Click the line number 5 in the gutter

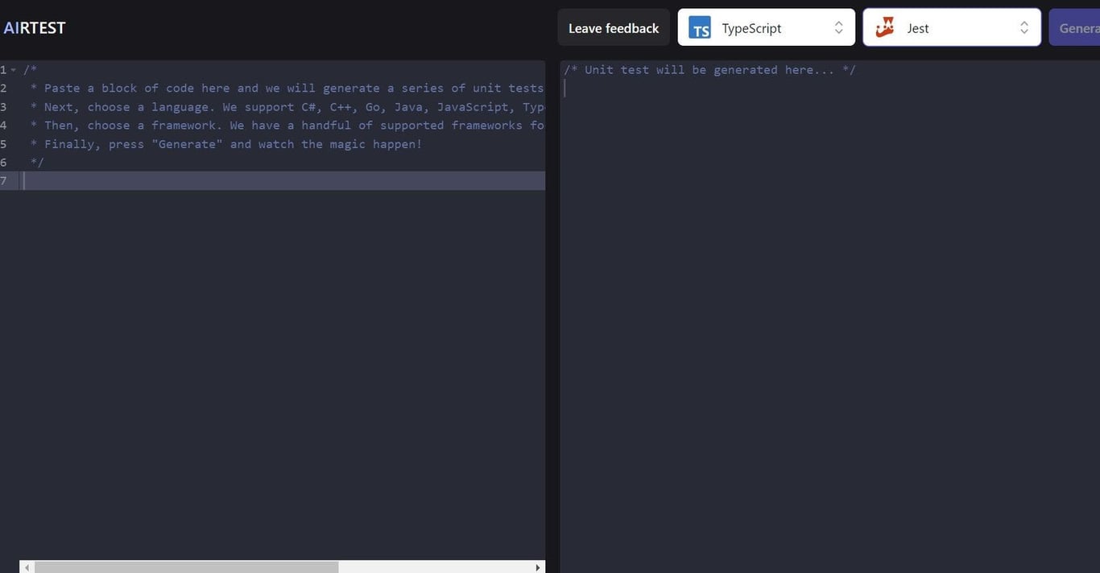(3, 144)
